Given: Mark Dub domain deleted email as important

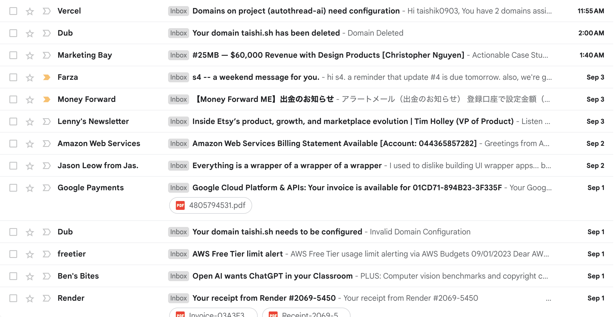Looking at the screenshot, I should coord(47,33).
